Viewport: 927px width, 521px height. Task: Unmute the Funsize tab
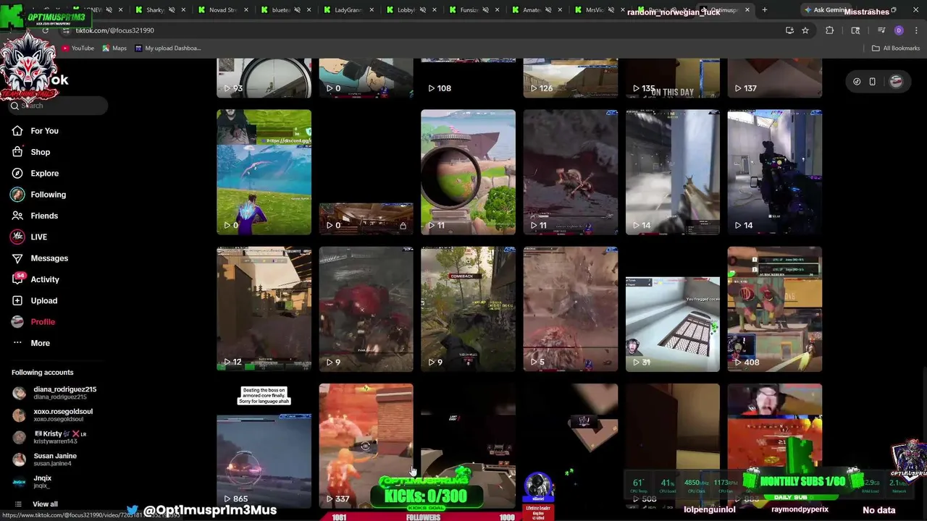tap(485, 10)
